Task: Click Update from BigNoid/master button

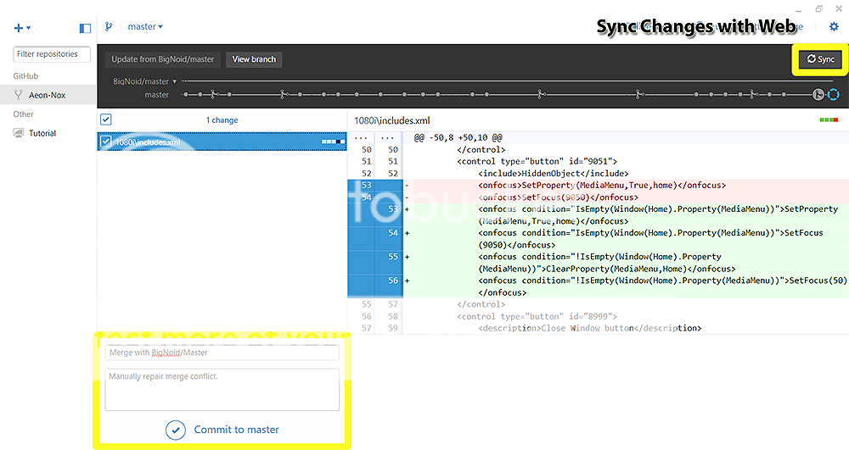Action: pos(164,59)
